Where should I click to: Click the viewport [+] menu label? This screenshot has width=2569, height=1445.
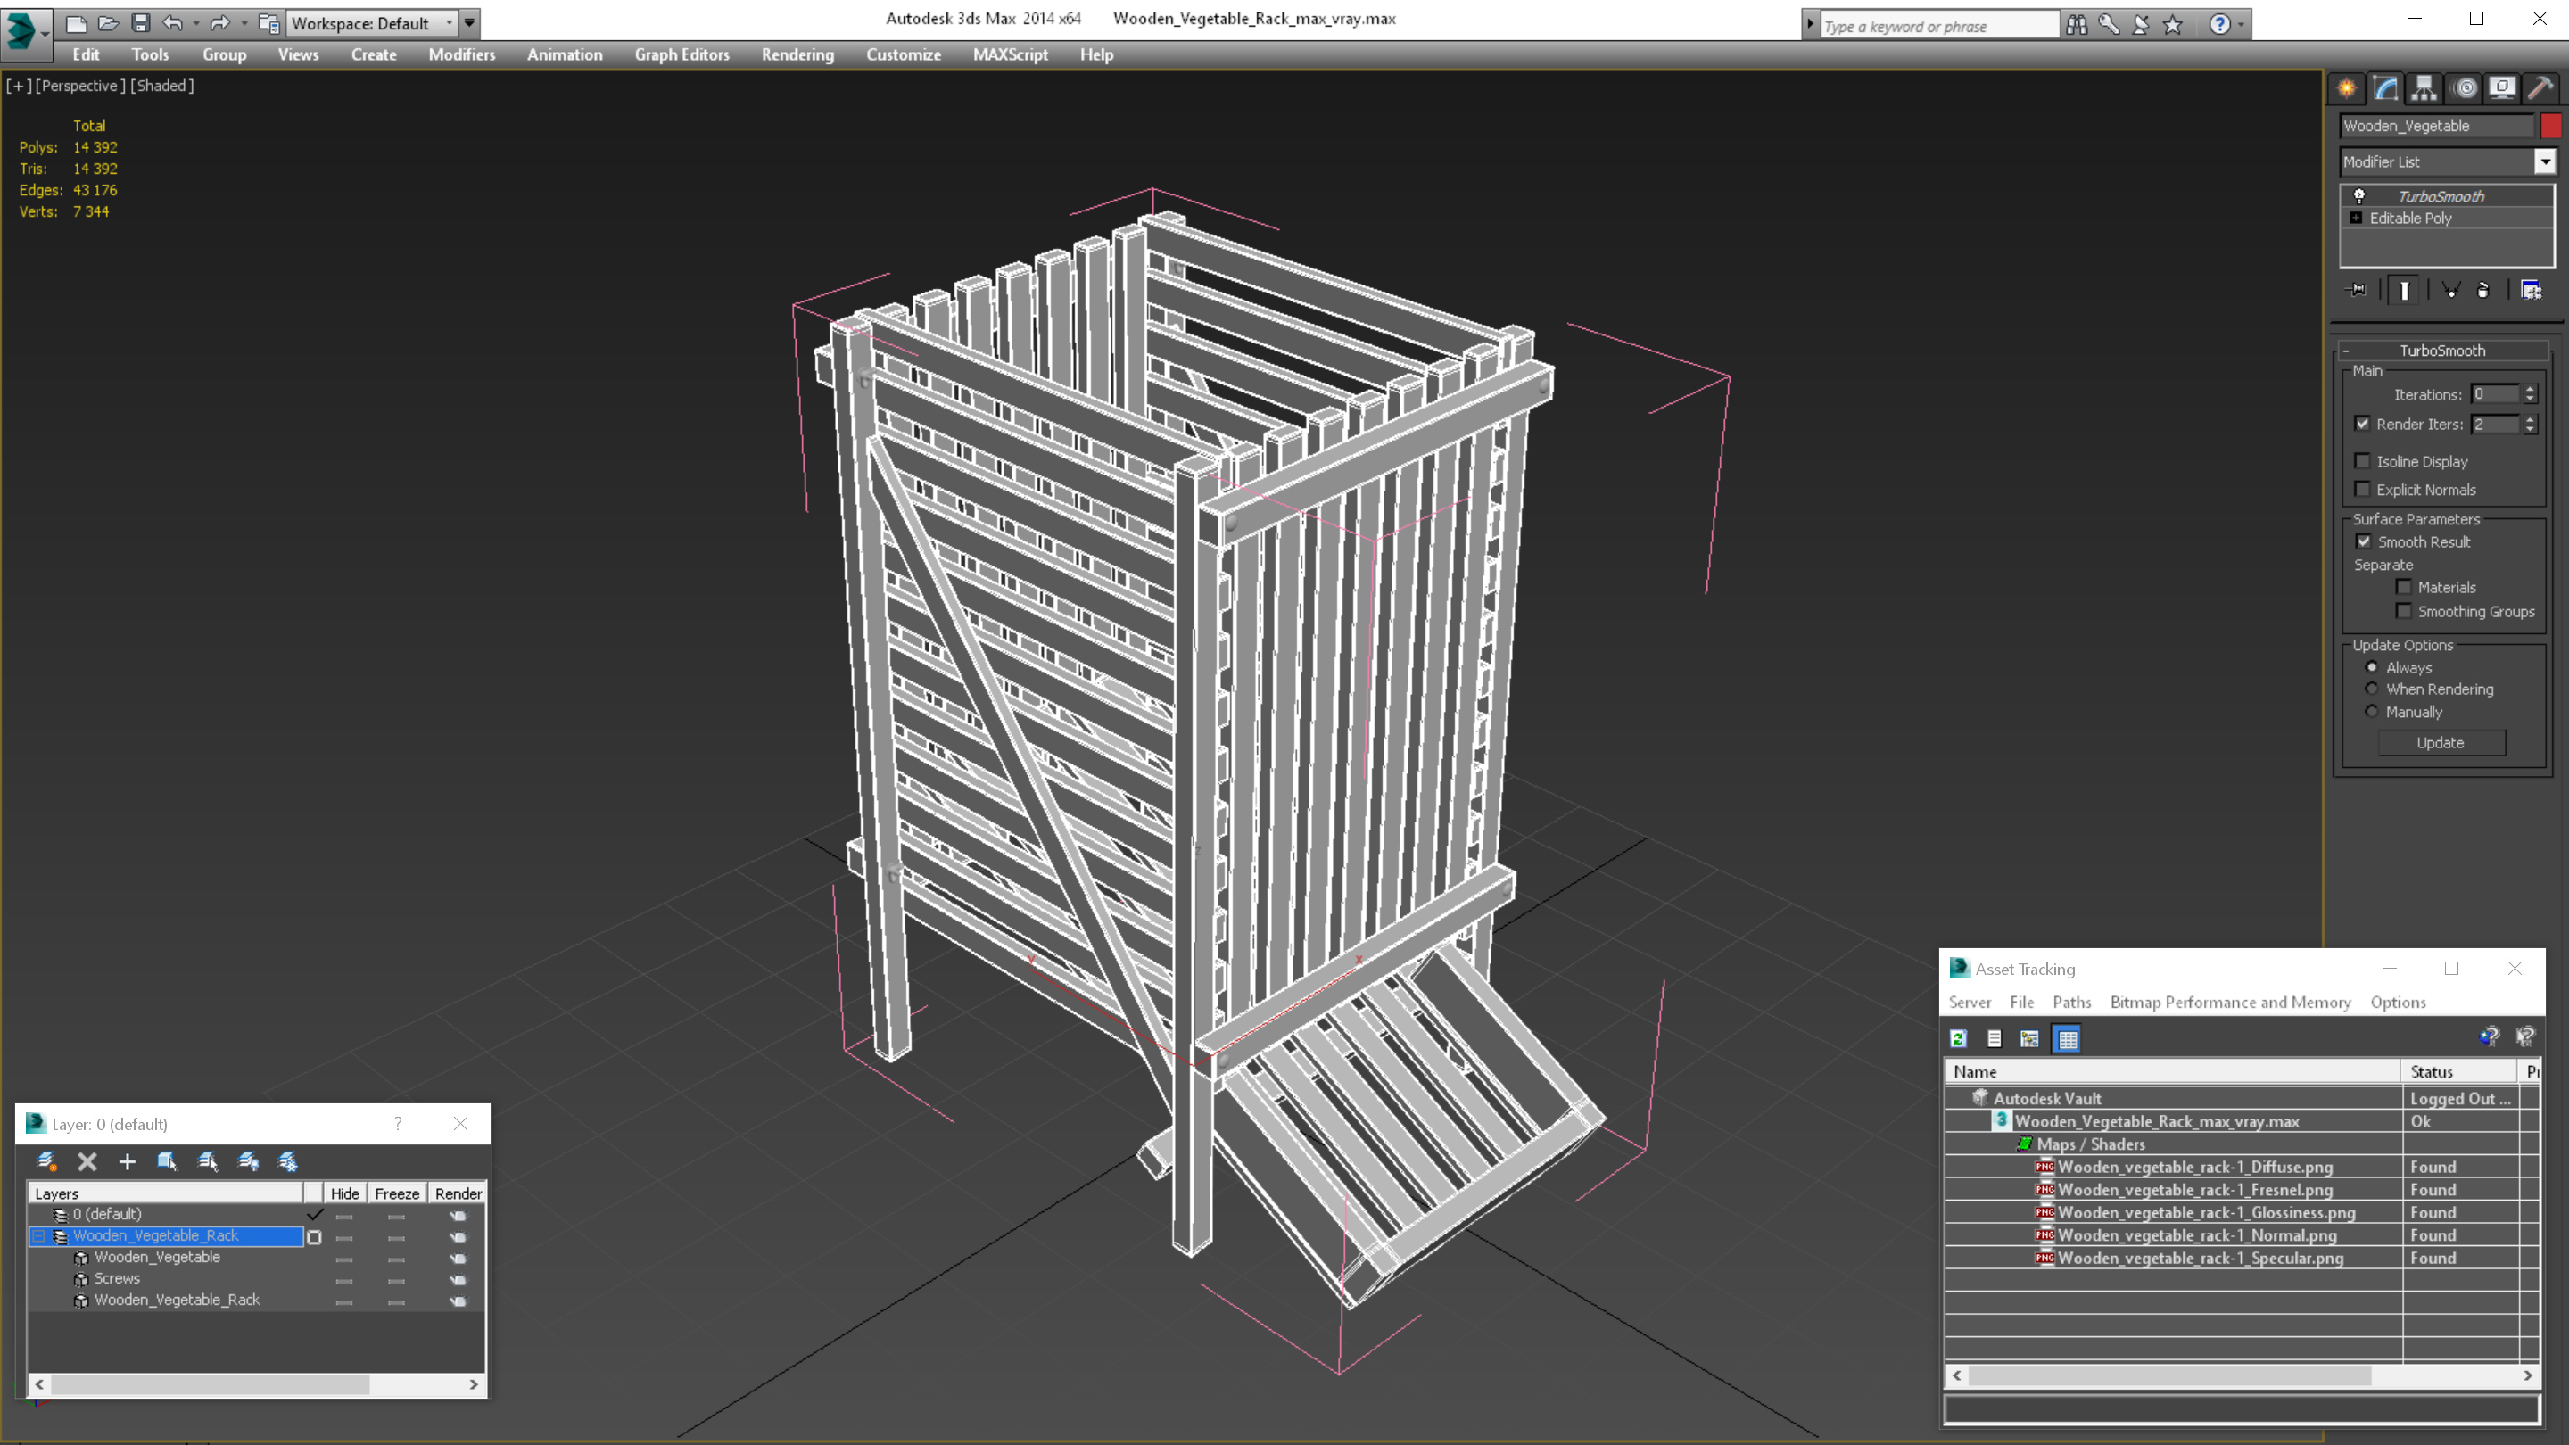click(x=18, y=86)
